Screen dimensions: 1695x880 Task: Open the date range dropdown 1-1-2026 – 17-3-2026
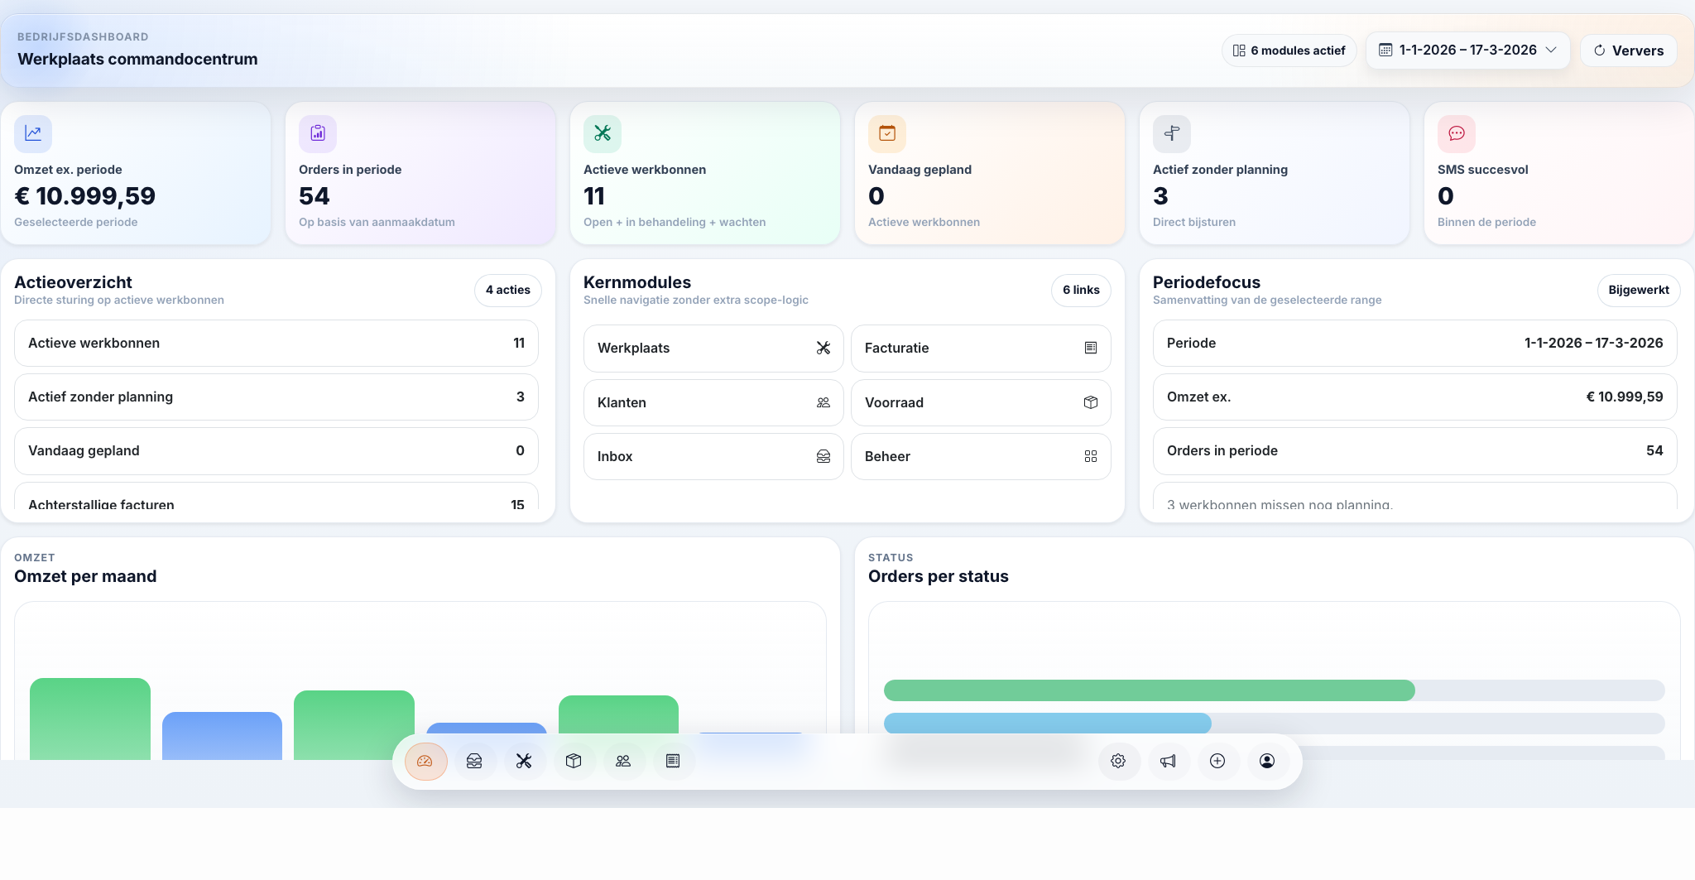(1467, 50)
